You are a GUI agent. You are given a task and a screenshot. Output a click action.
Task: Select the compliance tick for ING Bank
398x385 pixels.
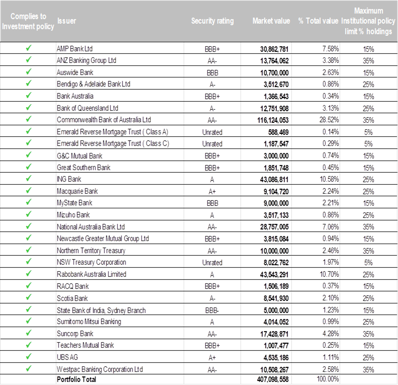[29, 179]
